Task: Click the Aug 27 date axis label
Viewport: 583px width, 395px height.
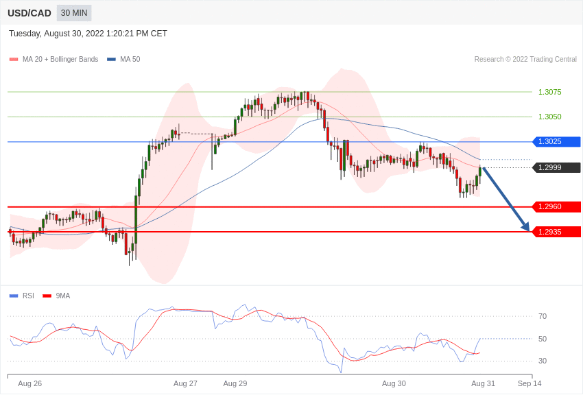Action: pyautogui.click(x=185, y=383)
